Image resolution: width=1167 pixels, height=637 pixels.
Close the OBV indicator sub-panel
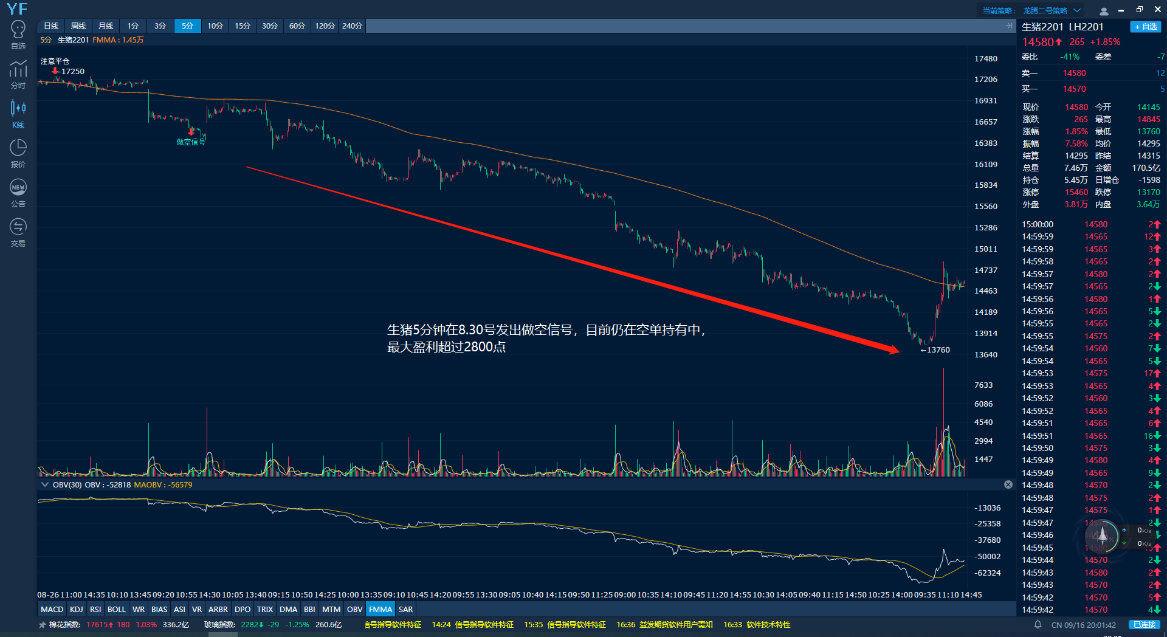point(1008,484)
